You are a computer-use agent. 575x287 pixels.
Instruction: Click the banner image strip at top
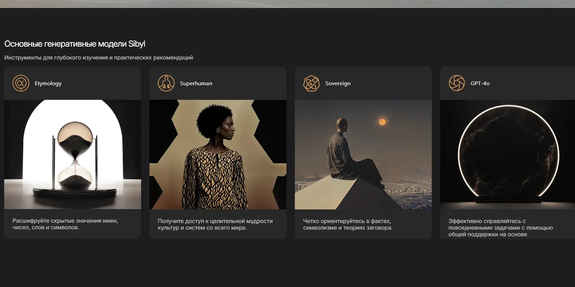click(287, 4)
